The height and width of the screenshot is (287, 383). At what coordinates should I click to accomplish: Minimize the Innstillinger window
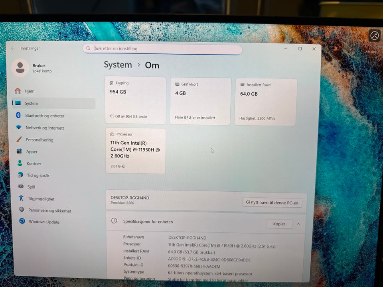click(x=286, y=48)
